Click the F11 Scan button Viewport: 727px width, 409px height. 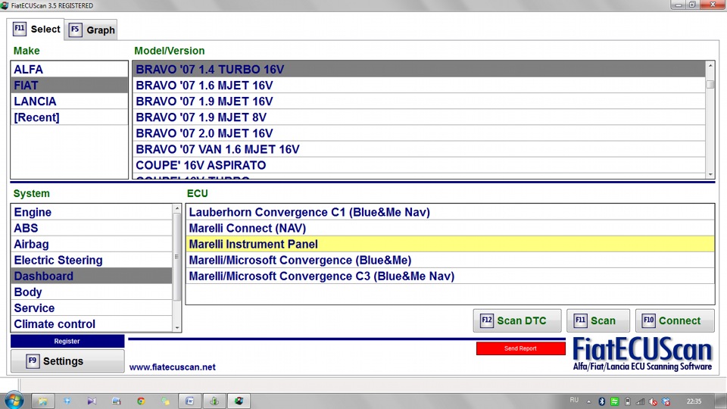point(598,320)
